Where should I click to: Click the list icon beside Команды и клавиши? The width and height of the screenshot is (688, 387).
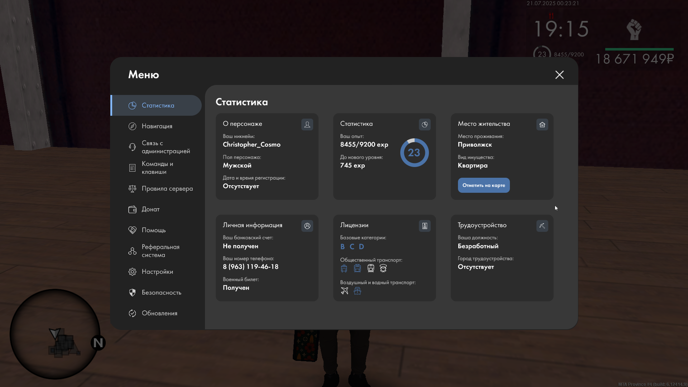(x=132, y=168)
